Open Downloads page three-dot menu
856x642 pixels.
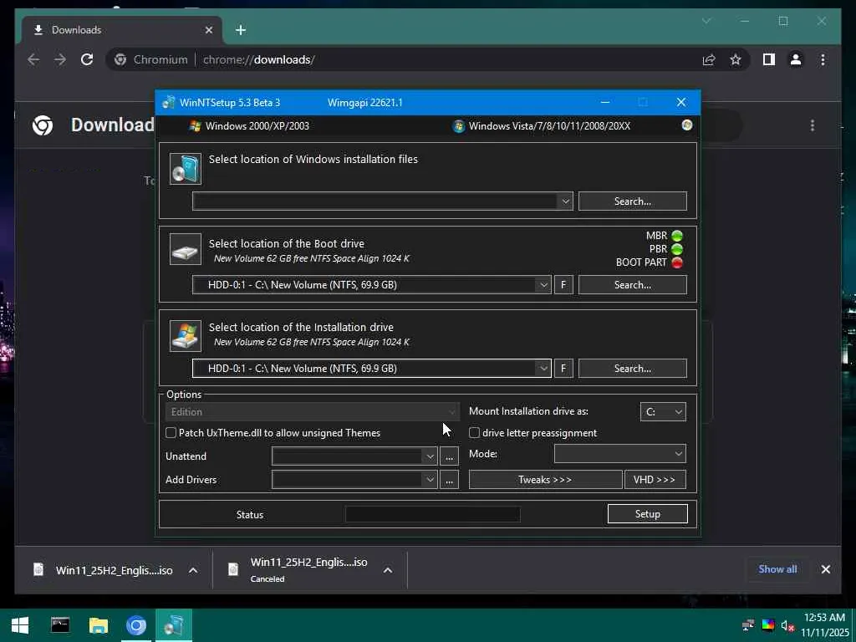pos(813,125)
